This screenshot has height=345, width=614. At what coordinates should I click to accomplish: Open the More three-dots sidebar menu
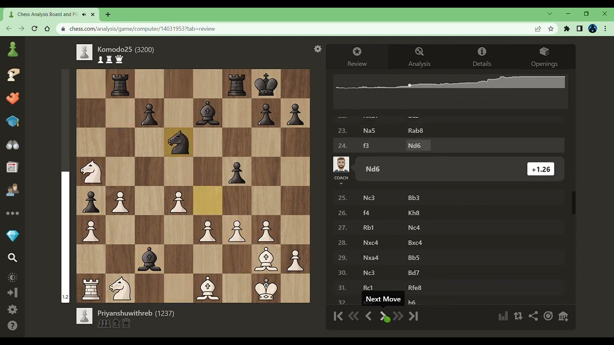click(12, 213)
